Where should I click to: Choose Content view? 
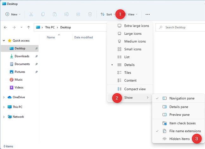tap(130, 80)
